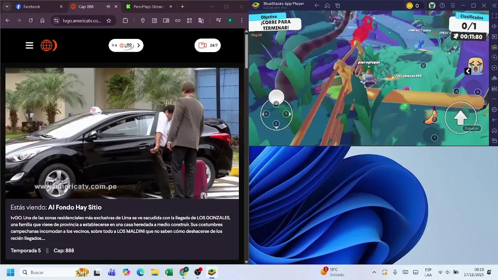Open Microsoft Edge from the taskbar

click(x=140, y=272)
